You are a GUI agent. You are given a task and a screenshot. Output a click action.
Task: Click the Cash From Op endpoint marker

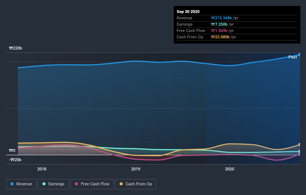(300, 144)
